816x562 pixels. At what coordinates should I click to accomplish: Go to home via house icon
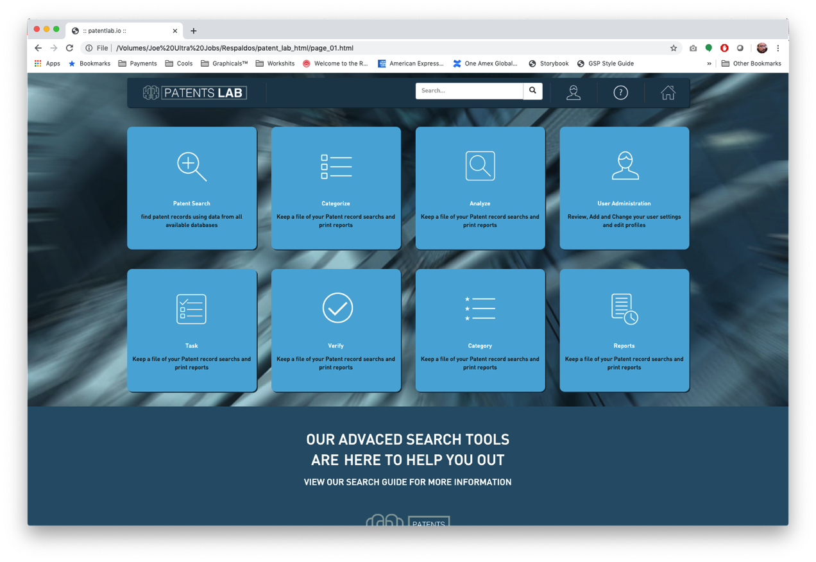pos(668,92)
